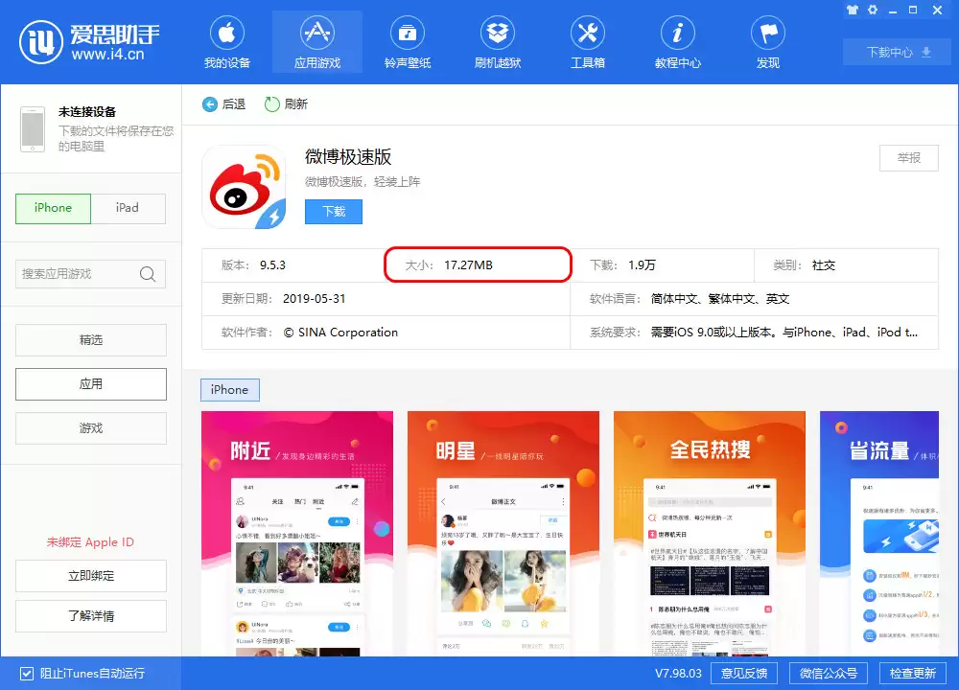
Task: Select the iPhone screenshots tab
Action: [230, 390]
